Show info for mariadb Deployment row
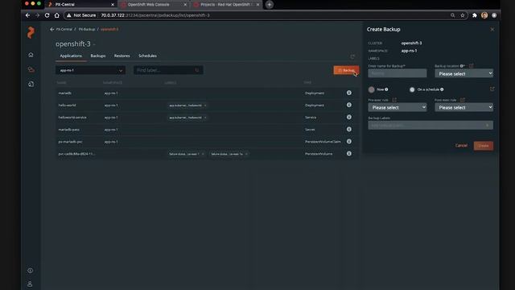This screenshot has width=515, height=290. tap(348, 93)
